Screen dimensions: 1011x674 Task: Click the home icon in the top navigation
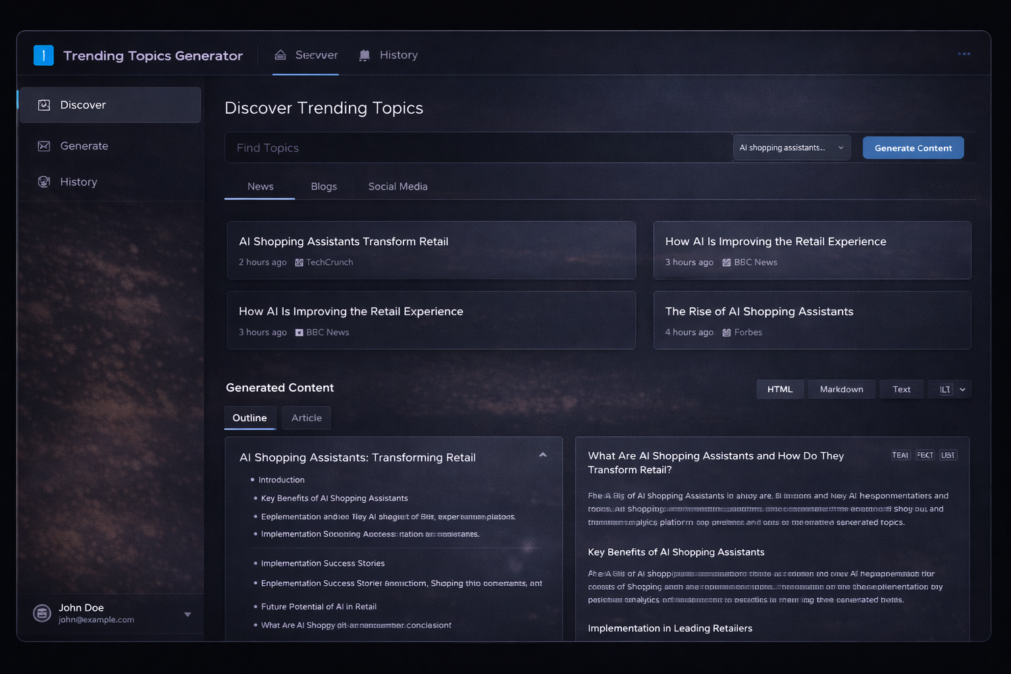click(280, 55)
